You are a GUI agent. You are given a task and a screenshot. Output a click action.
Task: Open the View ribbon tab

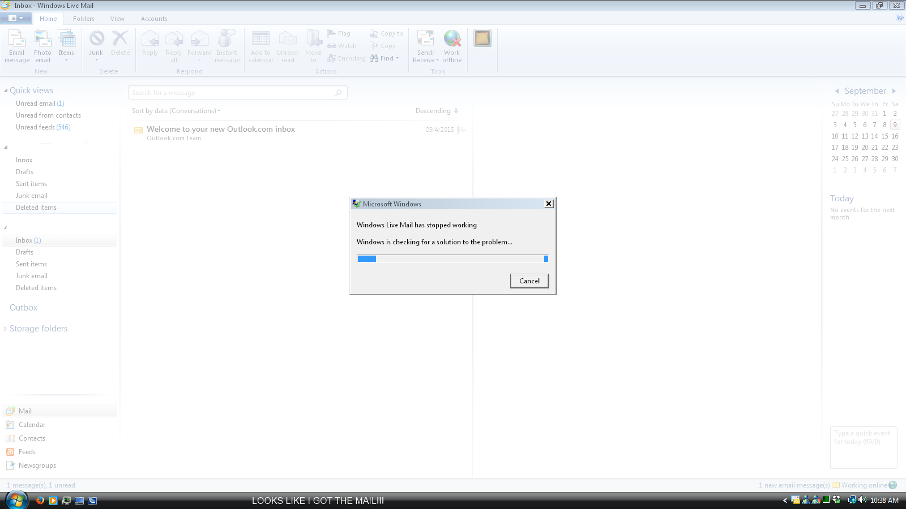point(117,19)
